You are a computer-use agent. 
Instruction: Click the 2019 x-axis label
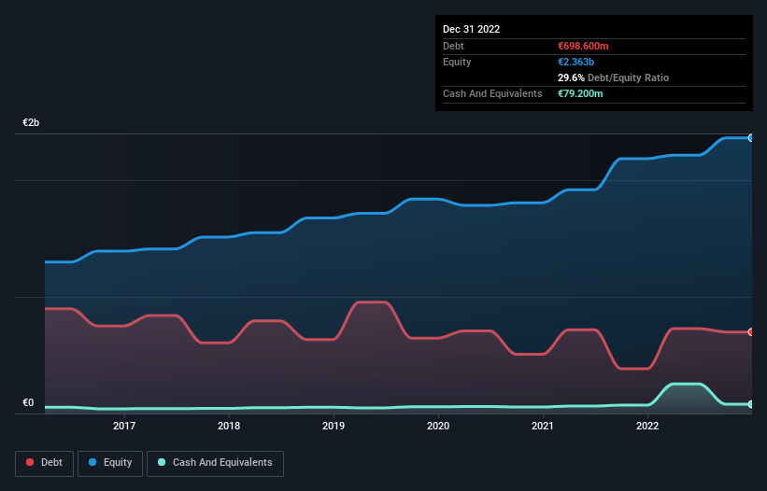click(x=334, y=426)
